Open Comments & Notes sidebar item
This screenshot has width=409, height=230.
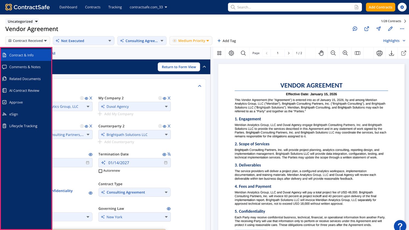pyautogui.click(x=26, y=67)
